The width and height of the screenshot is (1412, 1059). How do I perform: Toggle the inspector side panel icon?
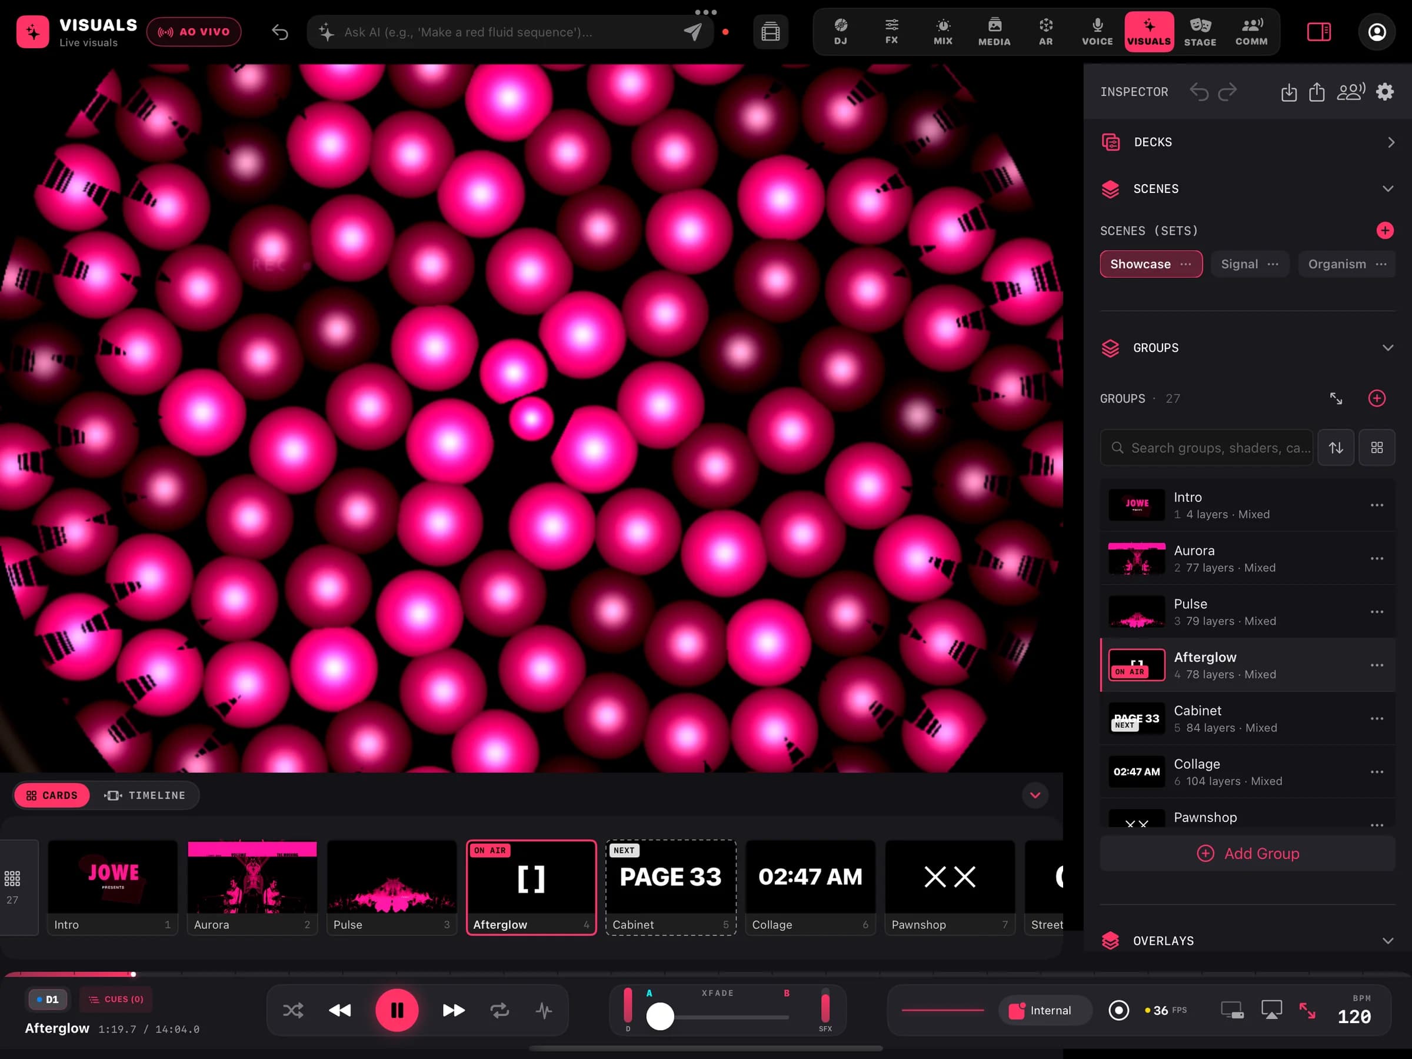(x=1319, y=31)
